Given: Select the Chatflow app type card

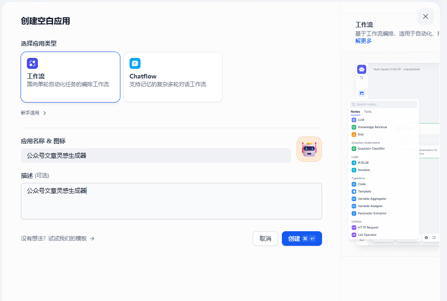Looking at the screenshot, I should pos(173,77).
